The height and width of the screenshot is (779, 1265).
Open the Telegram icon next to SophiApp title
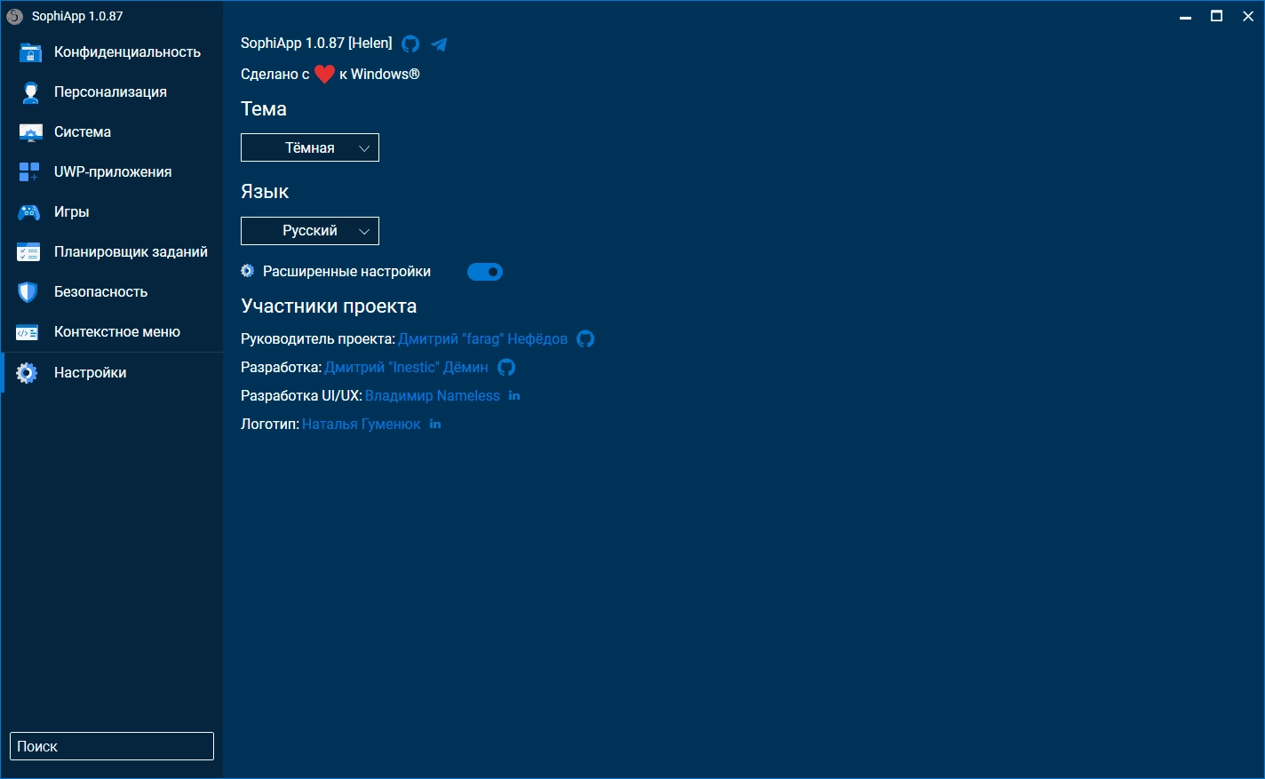[x=439, y=44]
